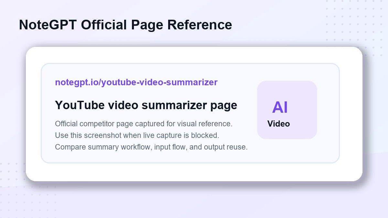The image size is (388, 218).
Task: Open the notegpt.io/youtube-video-summarizer link
Action: tap(136, 82)
